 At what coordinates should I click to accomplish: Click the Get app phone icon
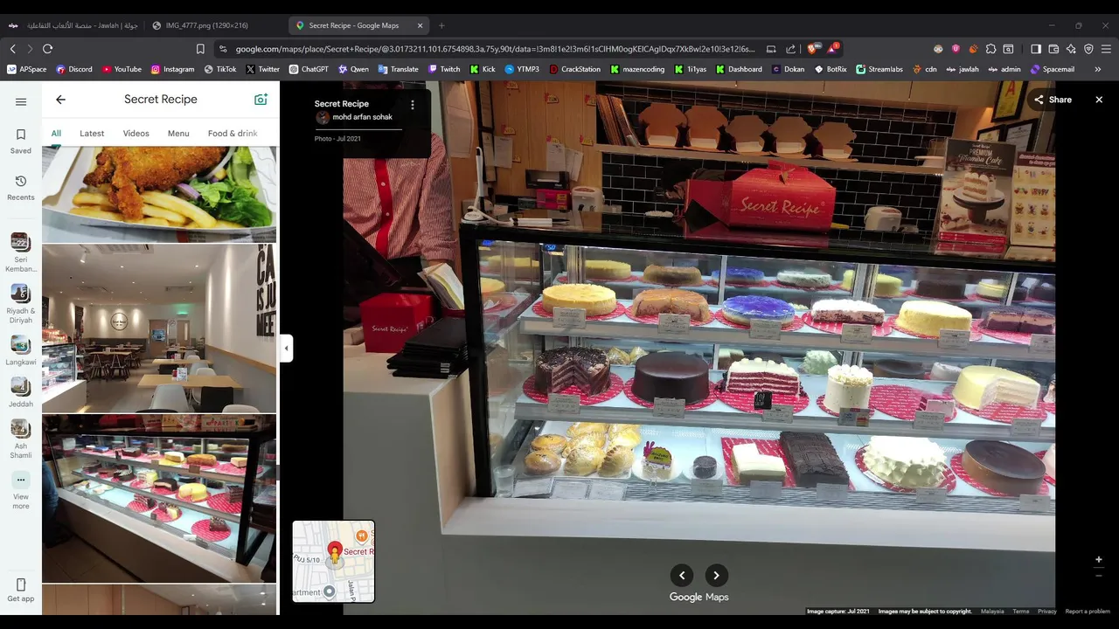tap(21, 584)
